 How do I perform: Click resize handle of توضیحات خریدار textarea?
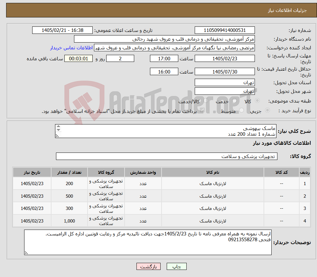[x=26, y=253]
